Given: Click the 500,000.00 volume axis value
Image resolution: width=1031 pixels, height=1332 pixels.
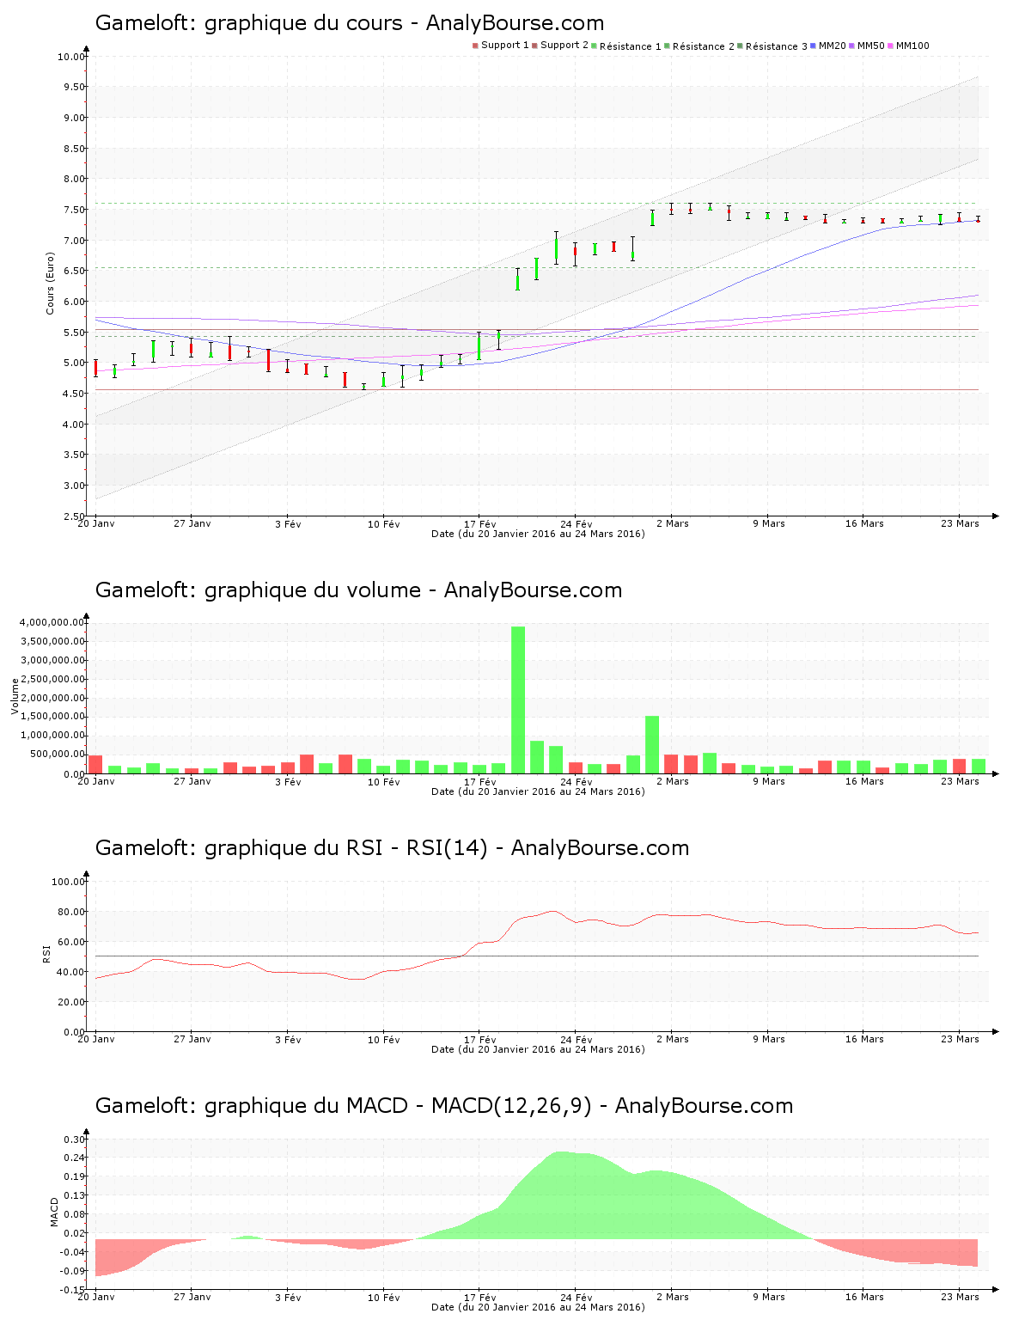Looking at the screenshot, I should [56, 755].
